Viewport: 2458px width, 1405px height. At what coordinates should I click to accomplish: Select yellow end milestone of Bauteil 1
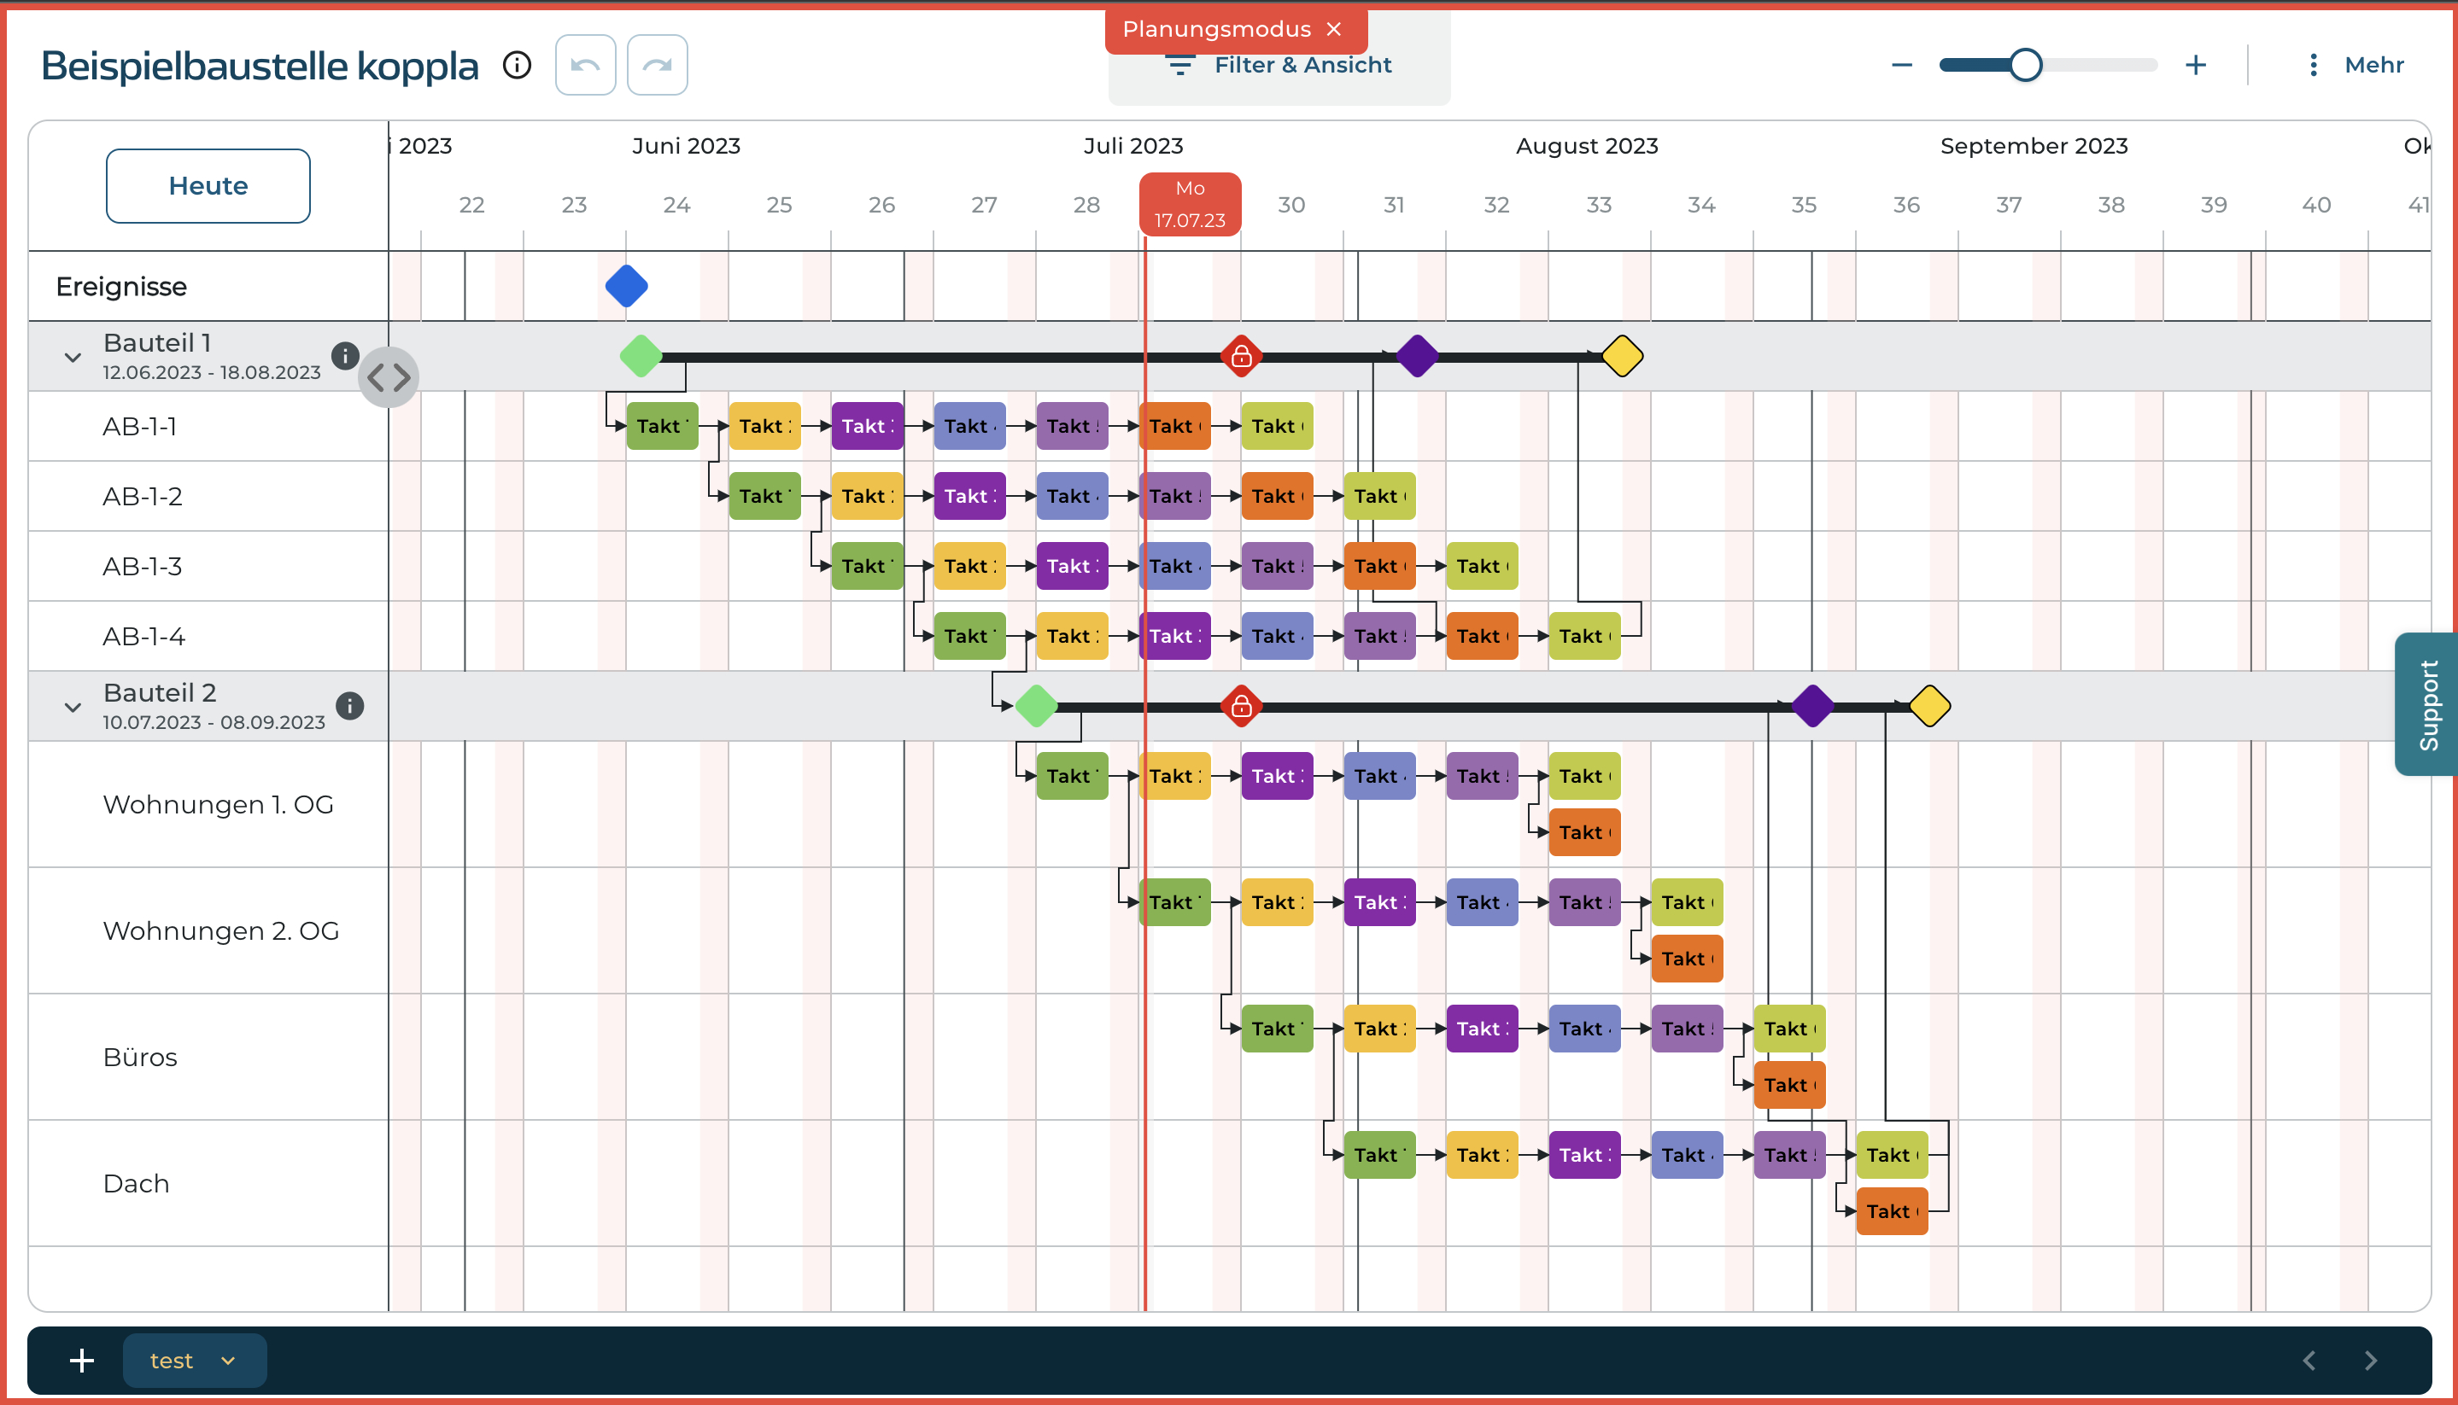coord(1622,356)
